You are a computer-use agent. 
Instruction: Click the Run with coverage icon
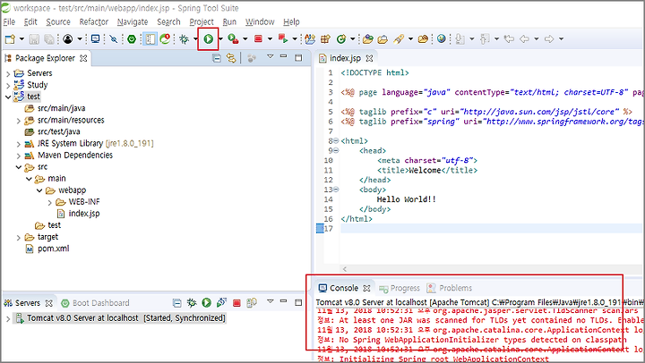pyautogui.click(x=233, y=39)
